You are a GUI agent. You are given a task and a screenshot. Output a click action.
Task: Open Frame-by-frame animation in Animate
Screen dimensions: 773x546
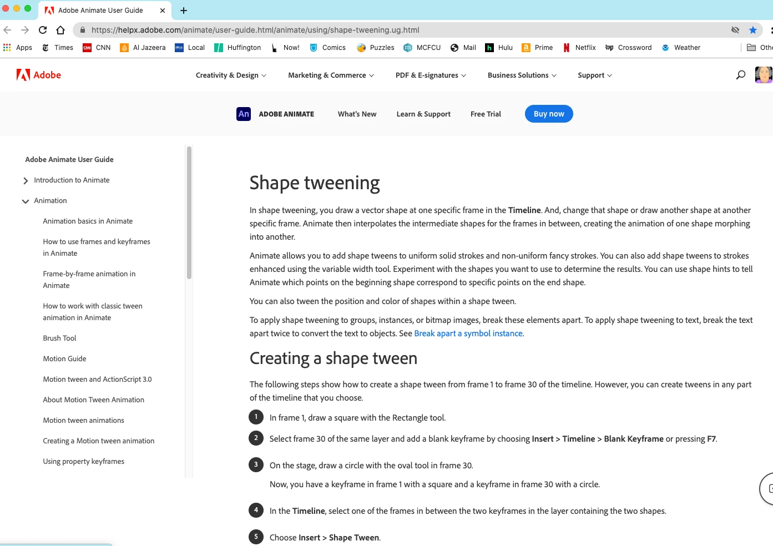click(x=89, y=280)
